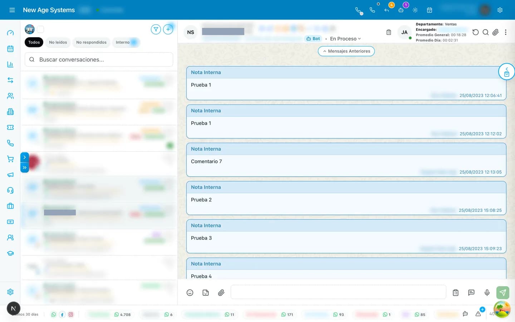Image resolution: width=515 pixels, height=322 pixels.
Task: Click the Buscar conversaciones search field
Action: pos(99,59)
